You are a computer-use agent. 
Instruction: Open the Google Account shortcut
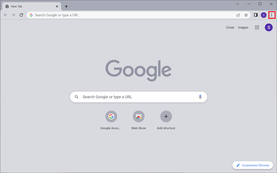[x=111, y=120]
